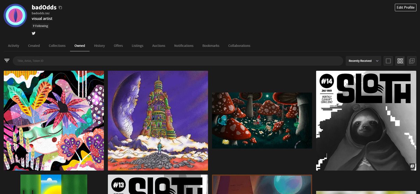The width and height of the screenshot is (420, 194).
Task: Open the Bookmarks tab
Action: pyautogui.click(x=211, y=46)
